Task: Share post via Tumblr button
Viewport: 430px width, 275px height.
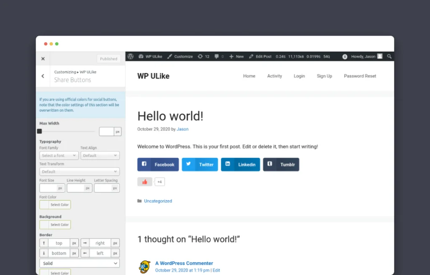Action: point(281,165)
